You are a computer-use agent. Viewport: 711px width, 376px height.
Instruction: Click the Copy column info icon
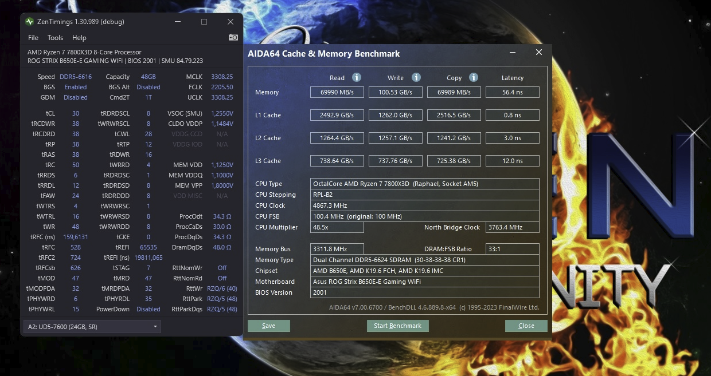coord(474,77)
